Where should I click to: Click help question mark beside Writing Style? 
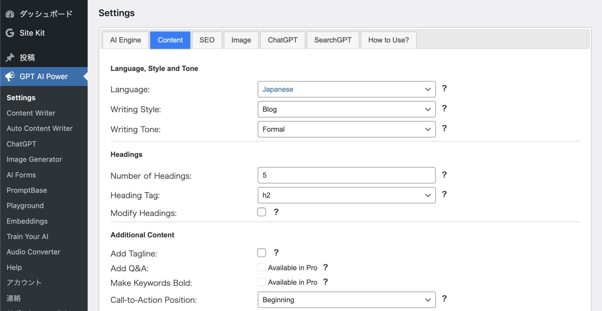444,108
